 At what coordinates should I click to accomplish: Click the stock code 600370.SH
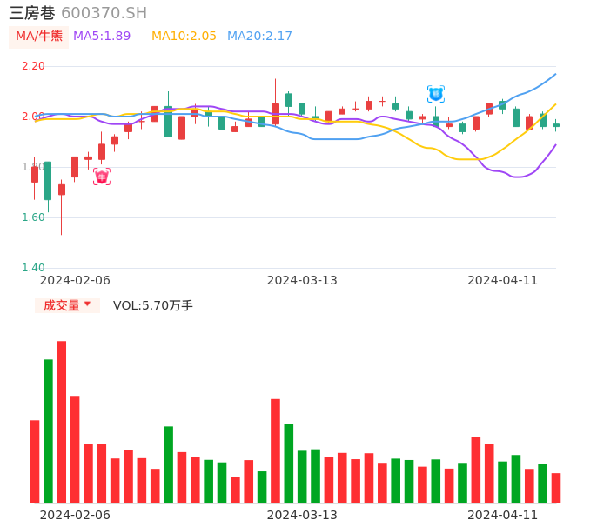[104, 13]
